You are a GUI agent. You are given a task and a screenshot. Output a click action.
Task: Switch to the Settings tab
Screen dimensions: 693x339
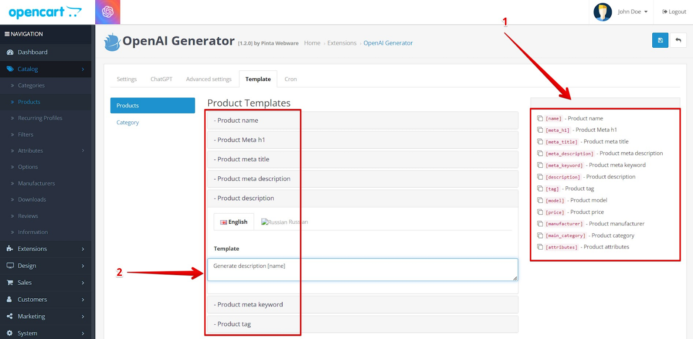click(x=126, y=79)
